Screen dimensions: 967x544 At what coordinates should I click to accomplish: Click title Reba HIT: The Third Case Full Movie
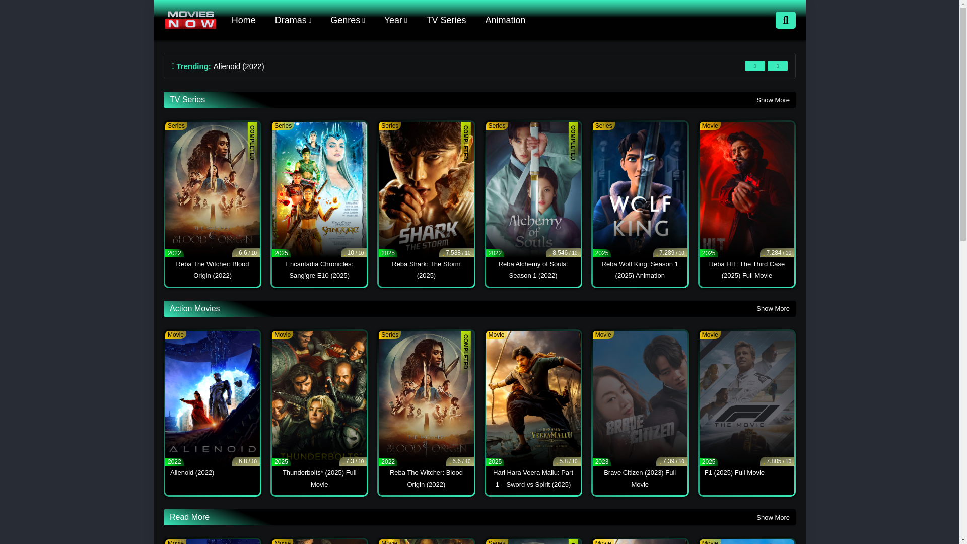746,270
